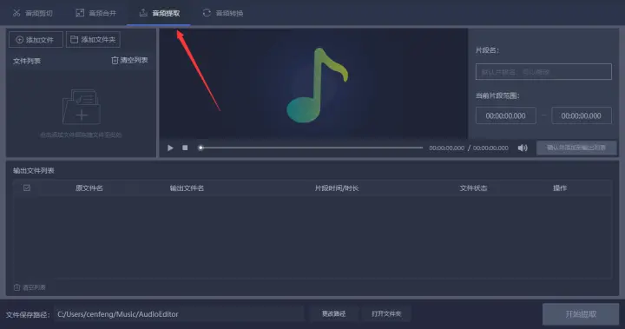Set the segment end time field

click(x=581, y=115)
